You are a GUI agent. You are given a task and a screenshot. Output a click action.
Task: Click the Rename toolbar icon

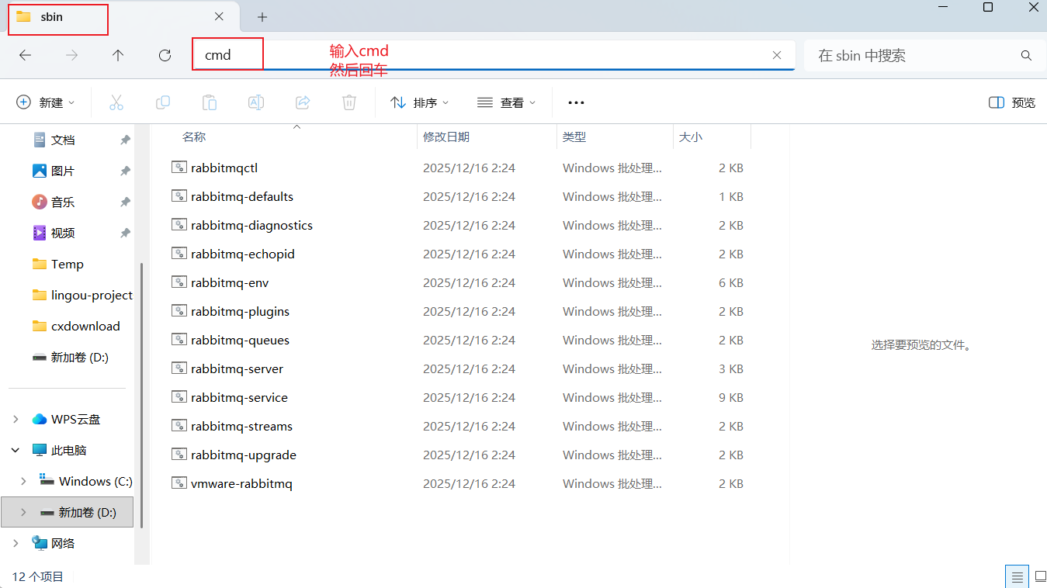[256, 102]
